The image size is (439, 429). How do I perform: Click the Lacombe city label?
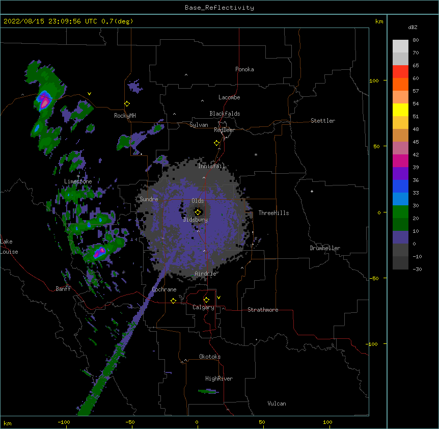point(229,97)
